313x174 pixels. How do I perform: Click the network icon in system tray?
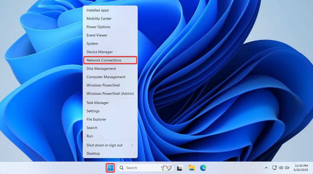pos(274,168)
